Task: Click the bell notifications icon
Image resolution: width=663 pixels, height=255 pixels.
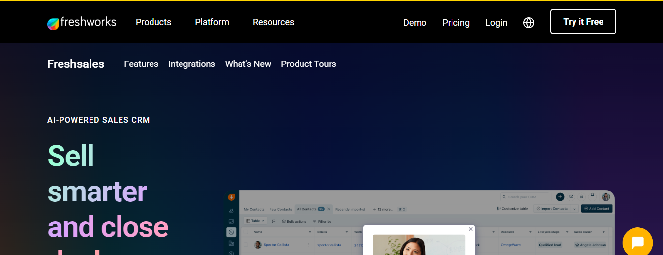Action: click(x=593, y=195)
